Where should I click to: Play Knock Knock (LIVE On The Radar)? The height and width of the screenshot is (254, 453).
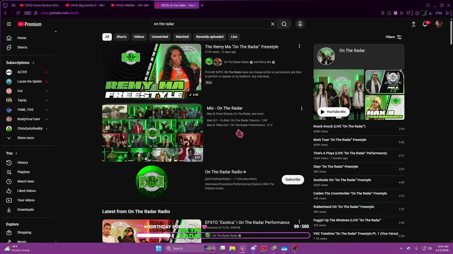click(359, 129)
